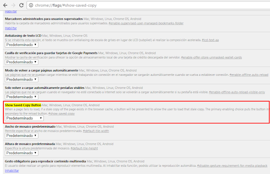270x174 pixels.
Task: Open the #default-tile-height link
Action: (x=84, y=148)
